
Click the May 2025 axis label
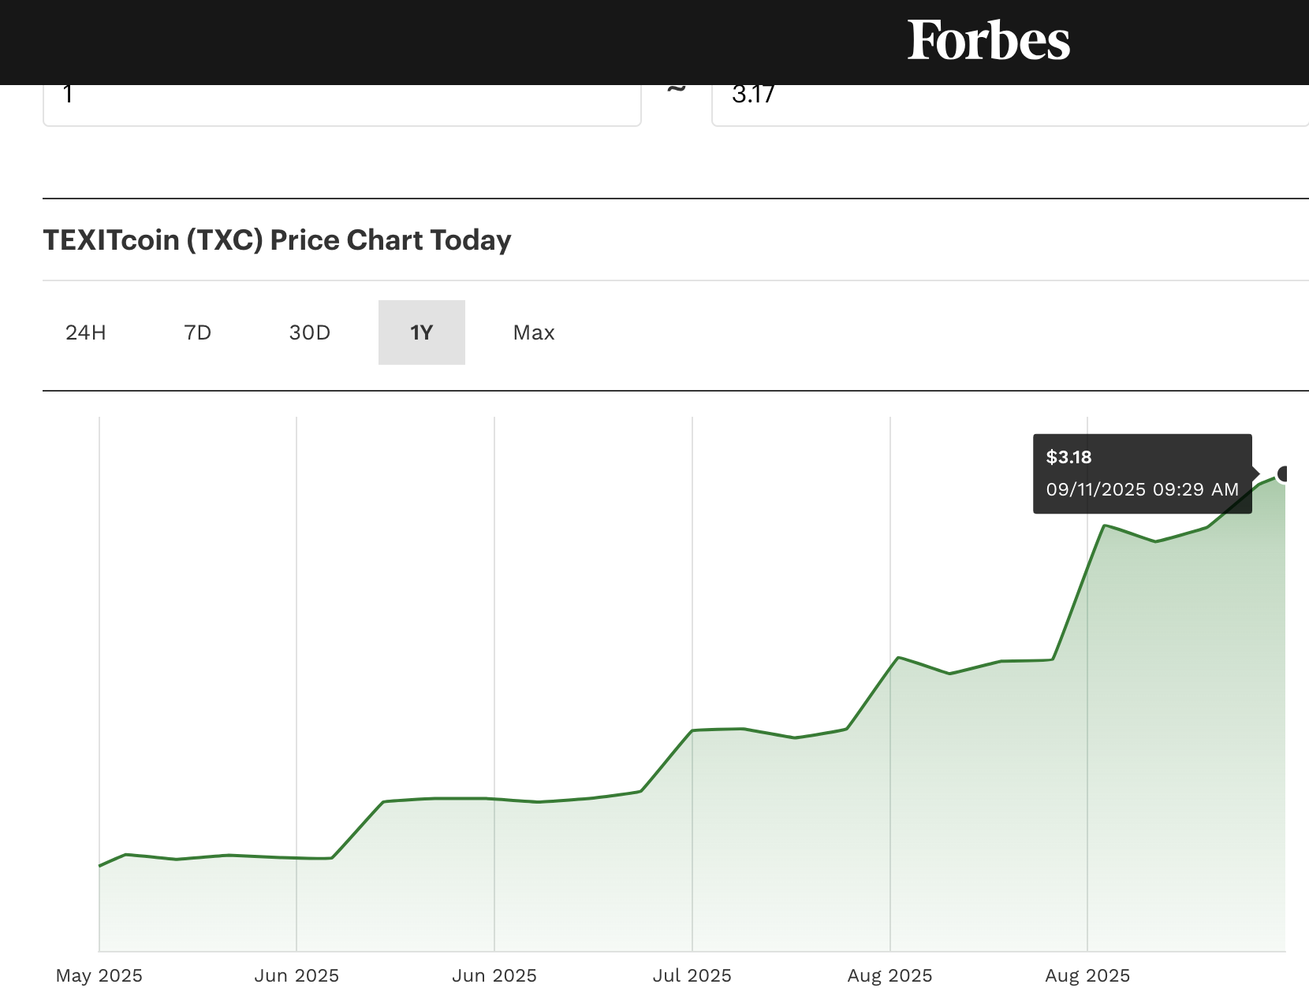[x=99, y=975]
